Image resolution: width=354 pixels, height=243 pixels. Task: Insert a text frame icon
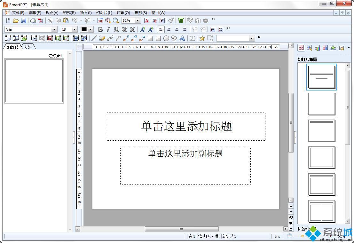pos(8,38)
